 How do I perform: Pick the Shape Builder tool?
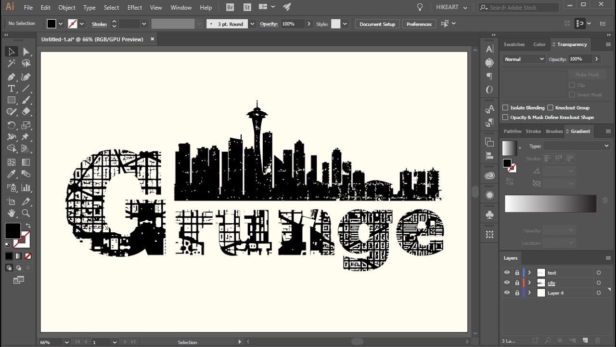point(12,149)
